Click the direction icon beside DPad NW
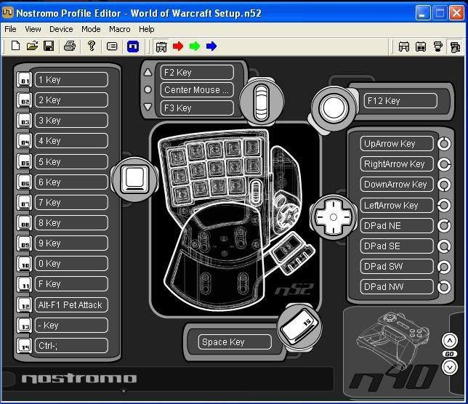Image resolution: width=468 pixels, height=404 pixels. click(x=444, y=287)
